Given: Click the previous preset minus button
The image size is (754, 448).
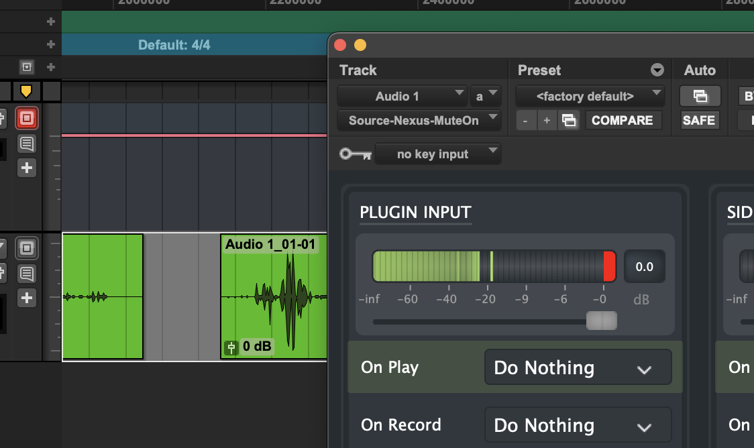Looking at the screenshot, I should [x=525, y=121].
